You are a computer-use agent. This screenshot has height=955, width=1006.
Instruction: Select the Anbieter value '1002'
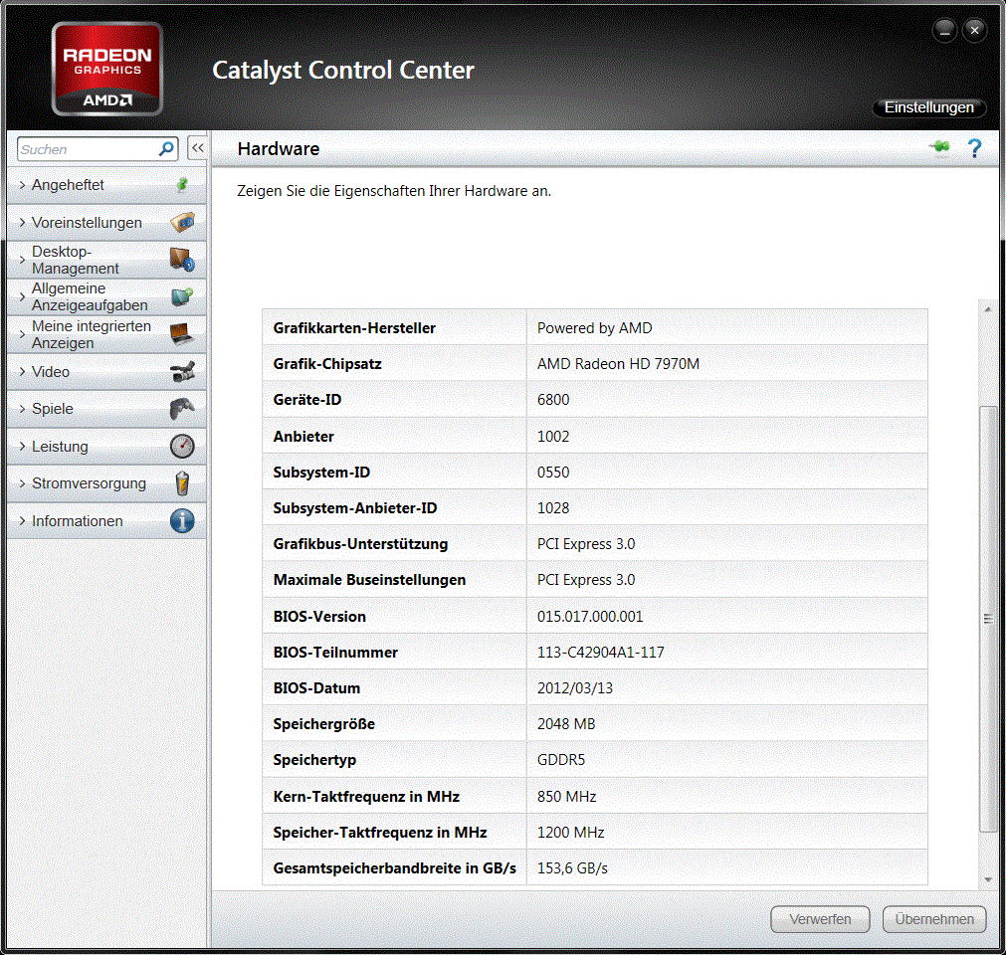pos(553,436)
